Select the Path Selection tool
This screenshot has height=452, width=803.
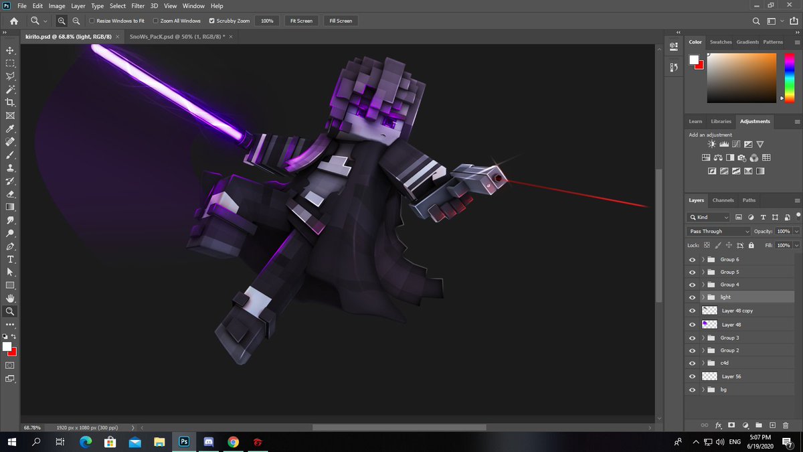[10, 272]
